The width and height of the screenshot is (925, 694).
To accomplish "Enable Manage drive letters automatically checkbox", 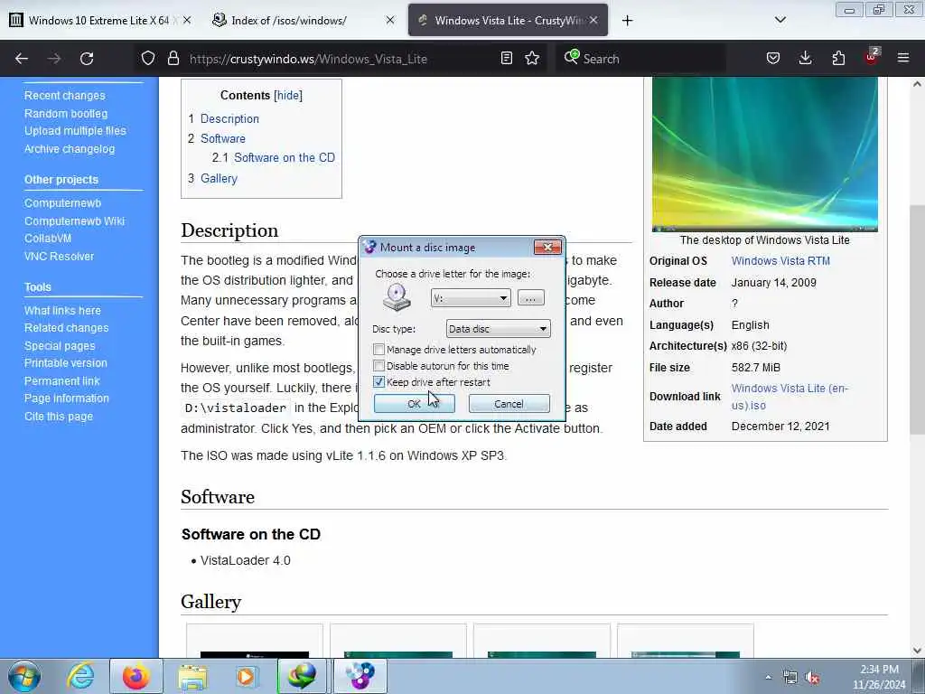I will coord(379,350).
